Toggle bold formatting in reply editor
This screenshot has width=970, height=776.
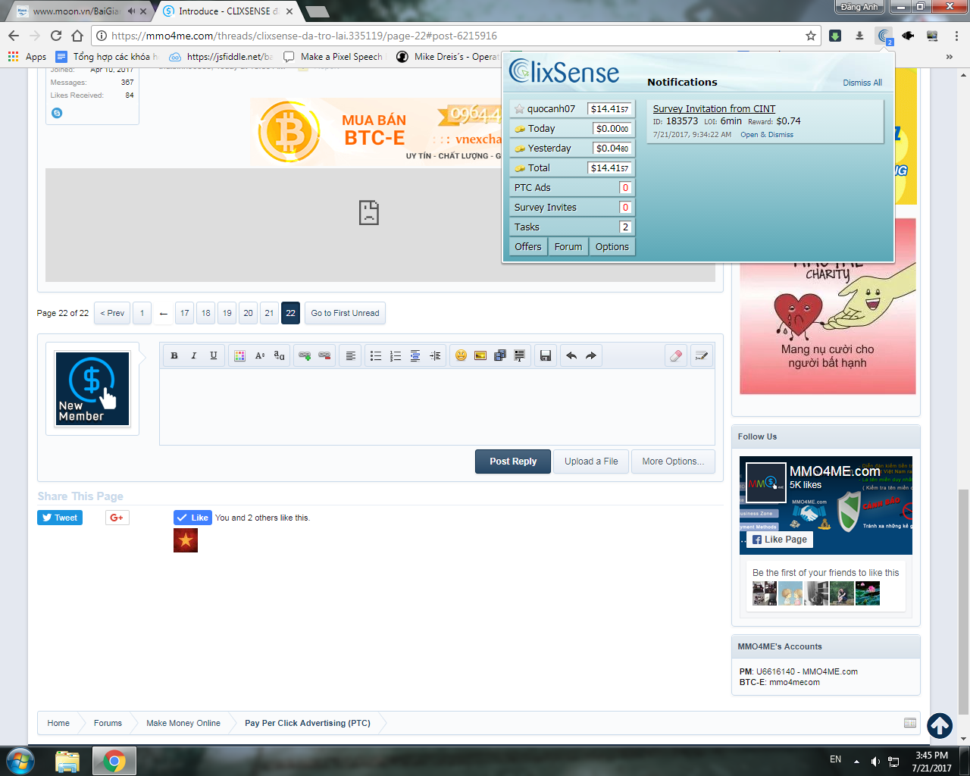pos(174,355)
